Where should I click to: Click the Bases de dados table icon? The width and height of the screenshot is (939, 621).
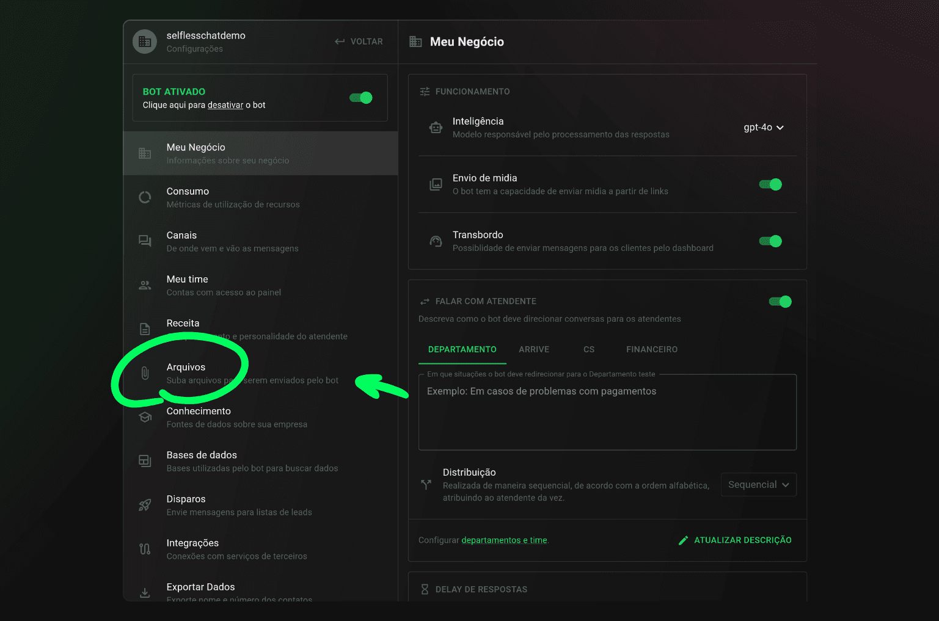[x=145, y=461]
